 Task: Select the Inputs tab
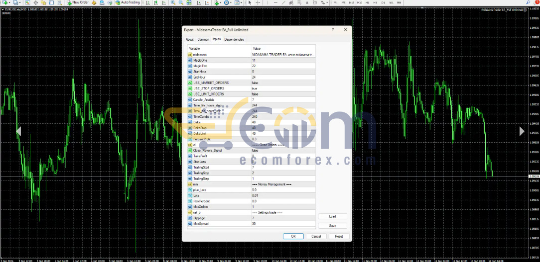click(217, 39)
